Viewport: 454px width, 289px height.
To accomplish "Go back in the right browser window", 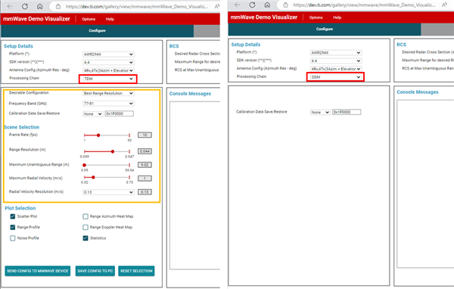I will coord(238,5).
